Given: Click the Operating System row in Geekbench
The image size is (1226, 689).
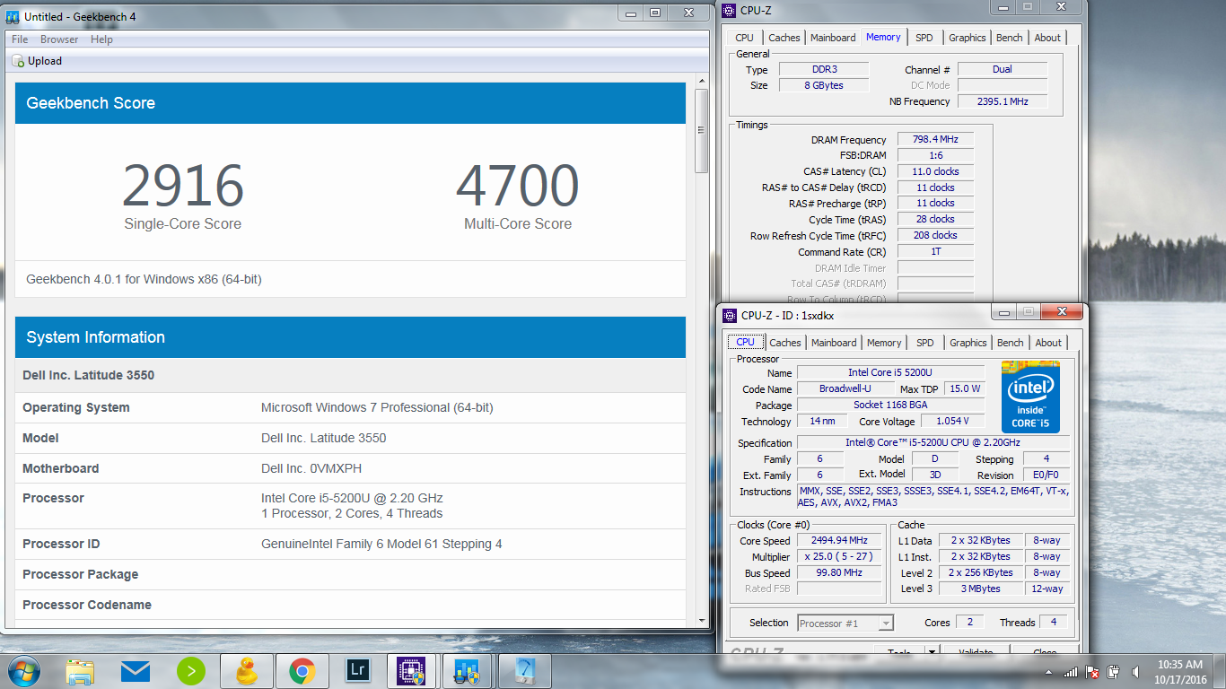Looking at the screenshot, I should point(350,407).
